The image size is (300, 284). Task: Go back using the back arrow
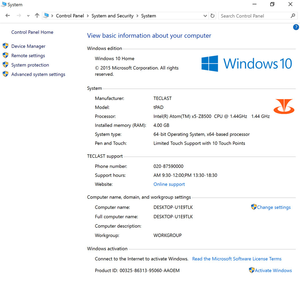tap(7, 16)
